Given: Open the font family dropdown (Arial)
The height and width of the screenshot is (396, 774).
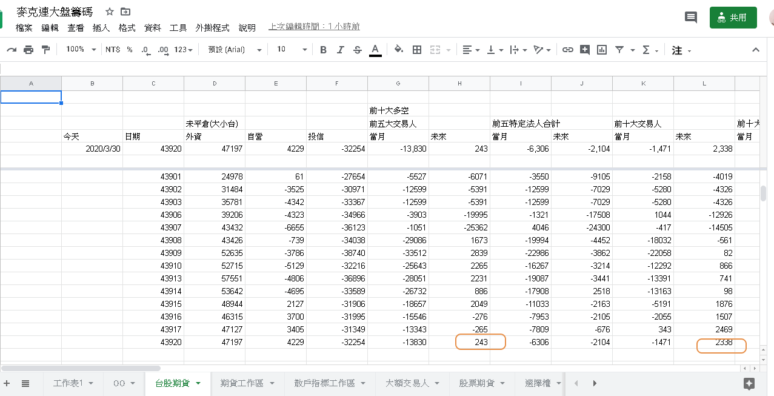Looking at the screenshot, I should pos(235,50).
